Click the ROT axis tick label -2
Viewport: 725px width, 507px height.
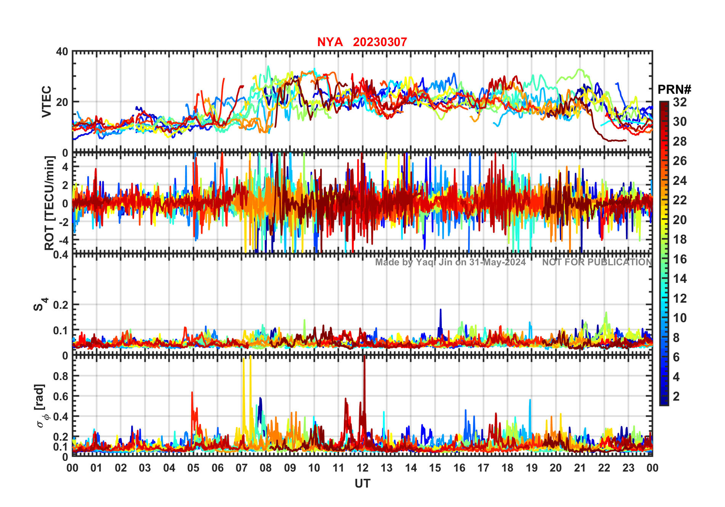[64, 222]
